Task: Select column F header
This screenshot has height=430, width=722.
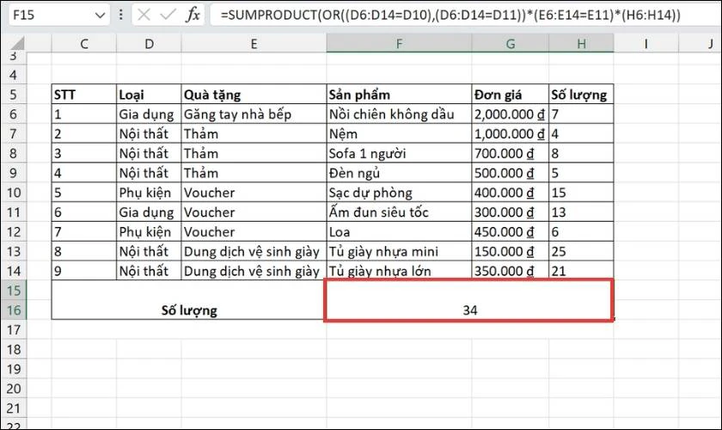Action: [399, 44]
